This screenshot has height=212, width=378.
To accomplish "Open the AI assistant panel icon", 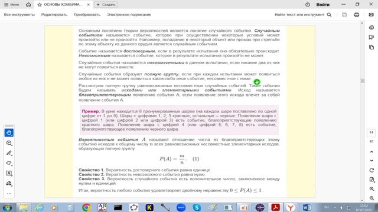I will tap(372, 28).
